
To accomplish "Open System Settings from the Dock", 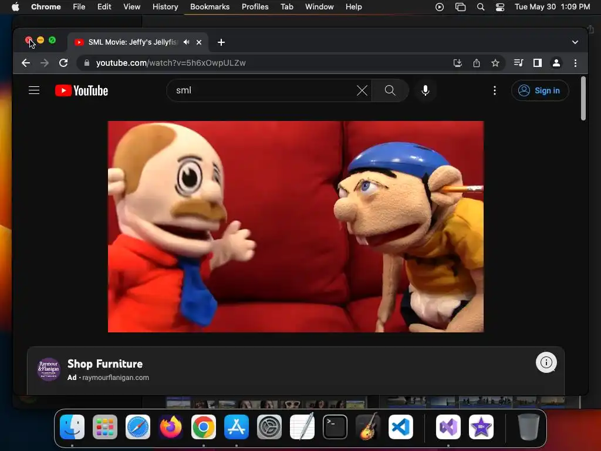I will click(x=269, y=427).
